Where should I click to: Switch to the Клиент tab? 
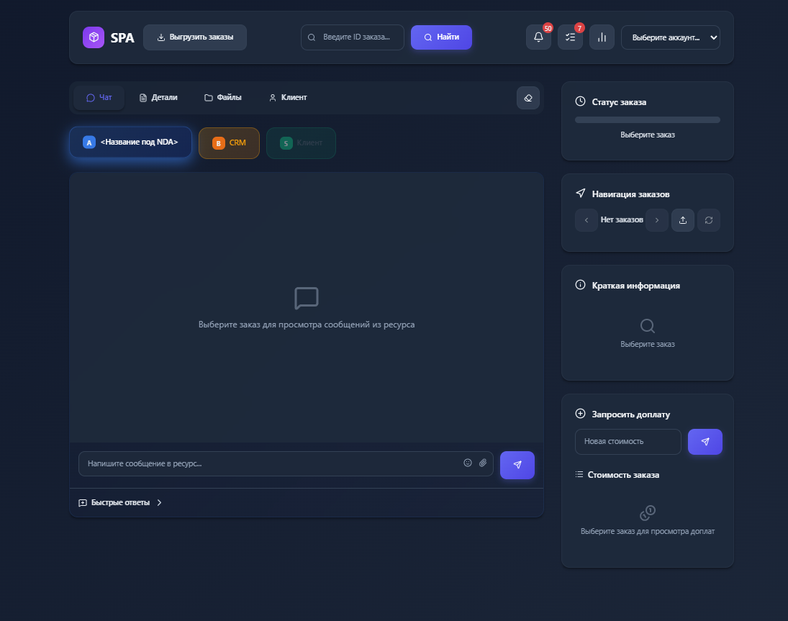click(x=288, y=98)
